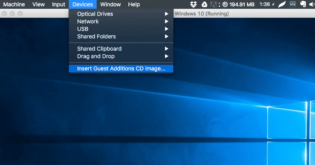Choose Insert Guest Additions CD image
The image size is (315, 165).
121,68
